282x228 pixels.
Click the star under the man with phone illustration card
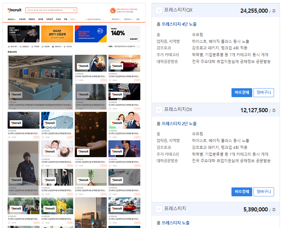tap(110, 137)
